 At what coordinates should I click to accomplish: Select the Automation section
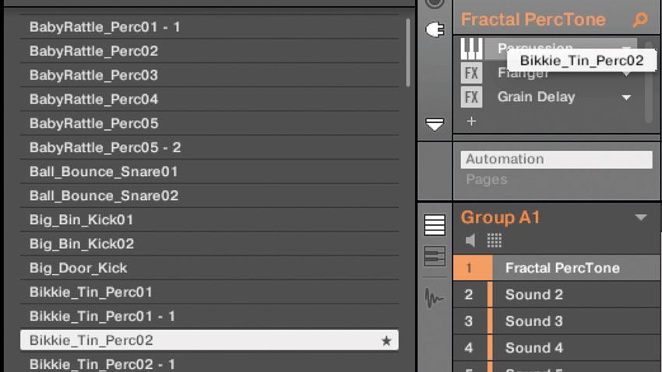point(556,160)
